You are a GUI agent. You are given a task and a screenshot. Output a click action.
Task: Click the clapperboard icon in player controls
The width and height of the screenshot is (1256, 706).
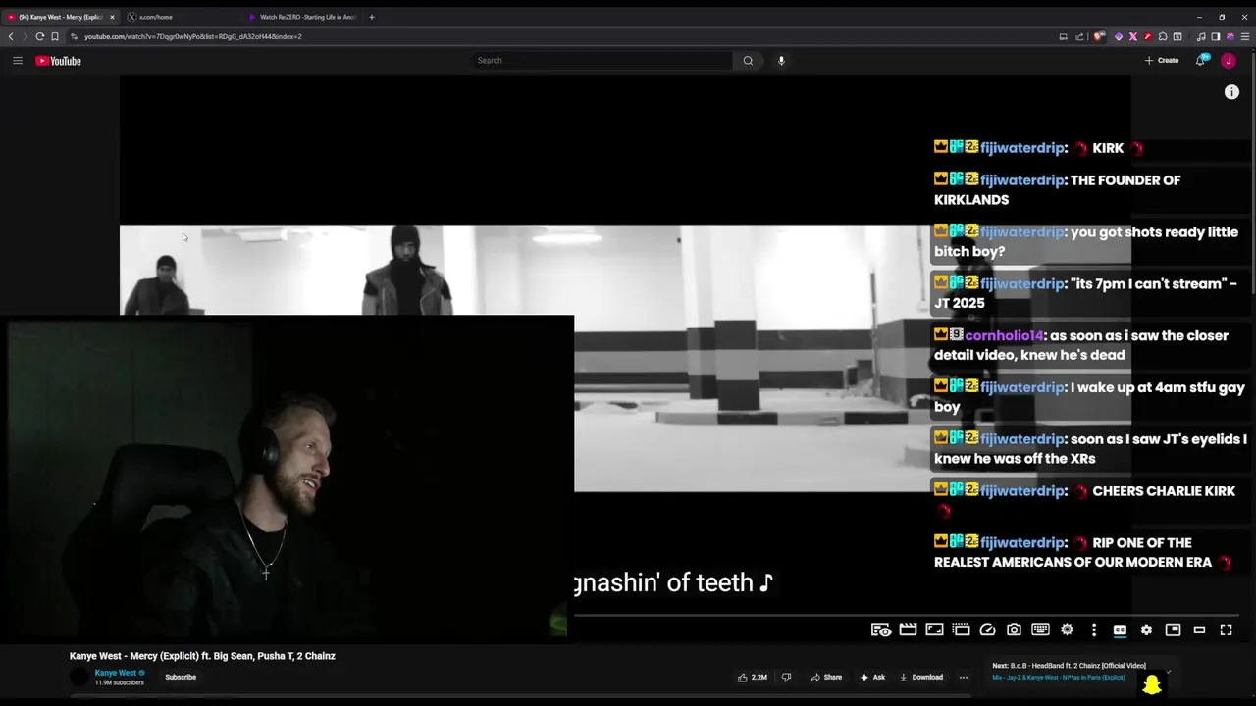(x=908, y=630)
